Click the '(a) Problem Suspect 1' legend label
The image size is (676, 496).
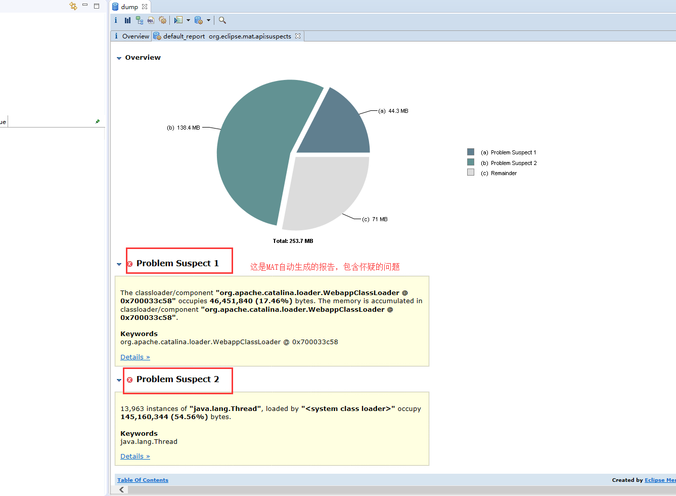(x=509, y=152)
